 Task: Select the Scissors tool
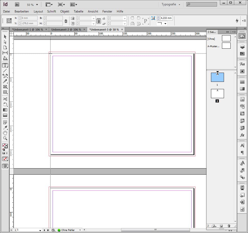(5, 99)
